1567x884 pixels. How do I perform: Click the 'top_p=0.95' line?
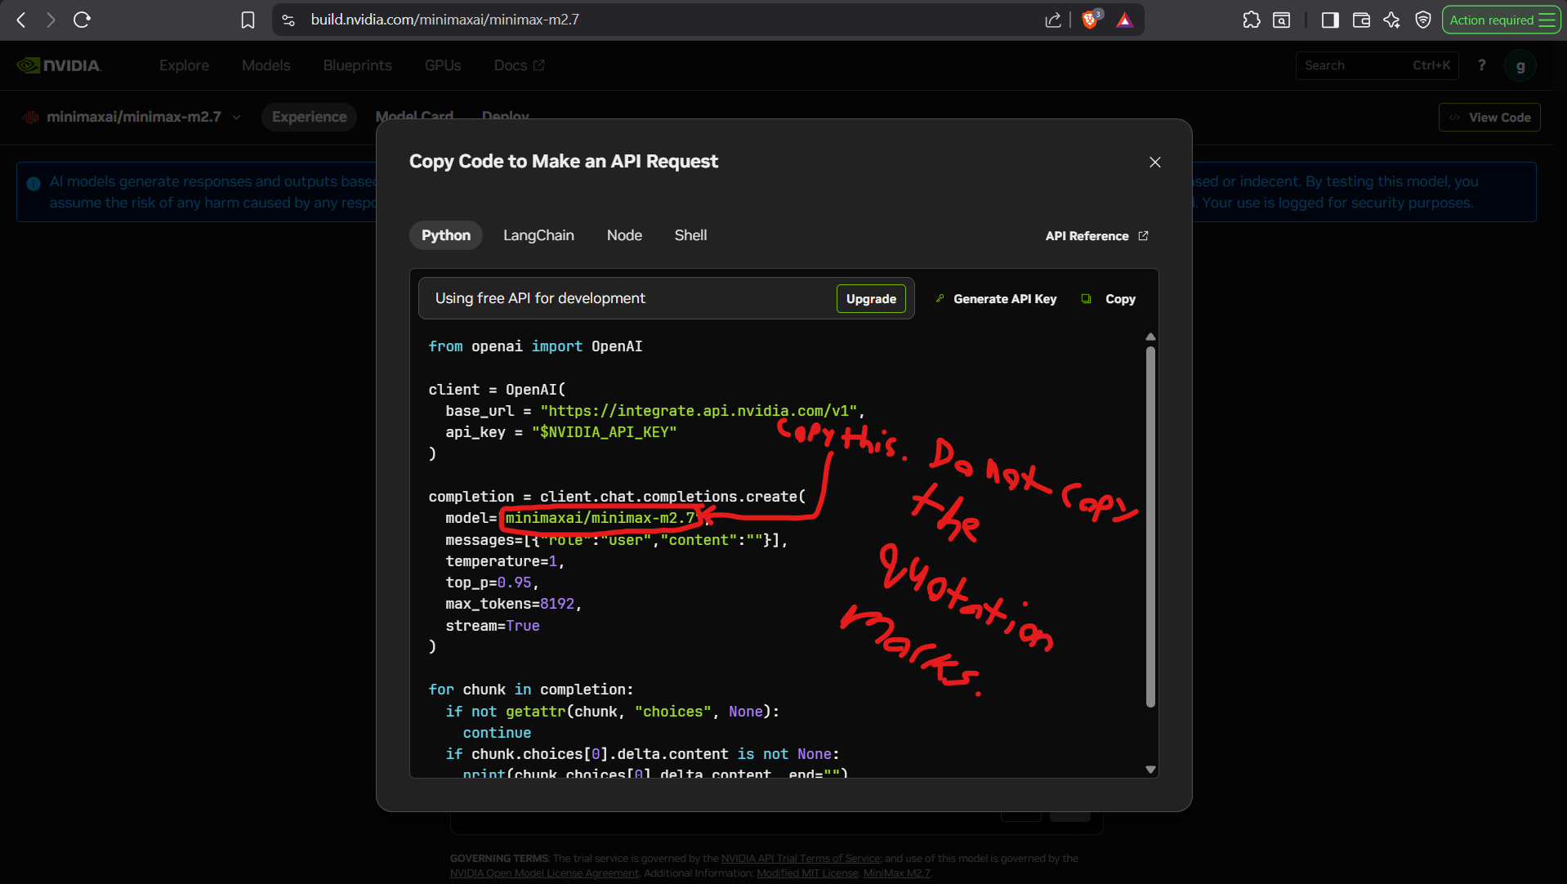492,583
